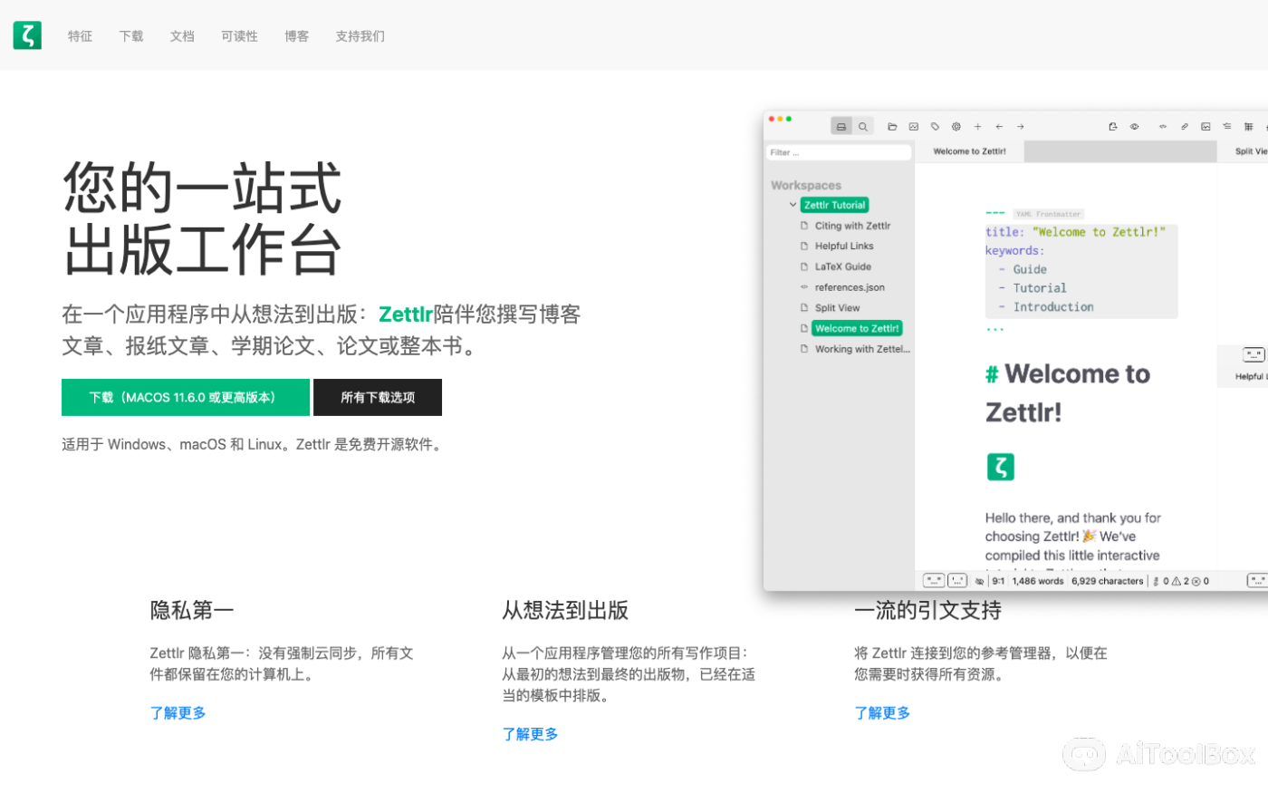Open the 了解更多 link under 隐私第一

click(x=178, y=713)
